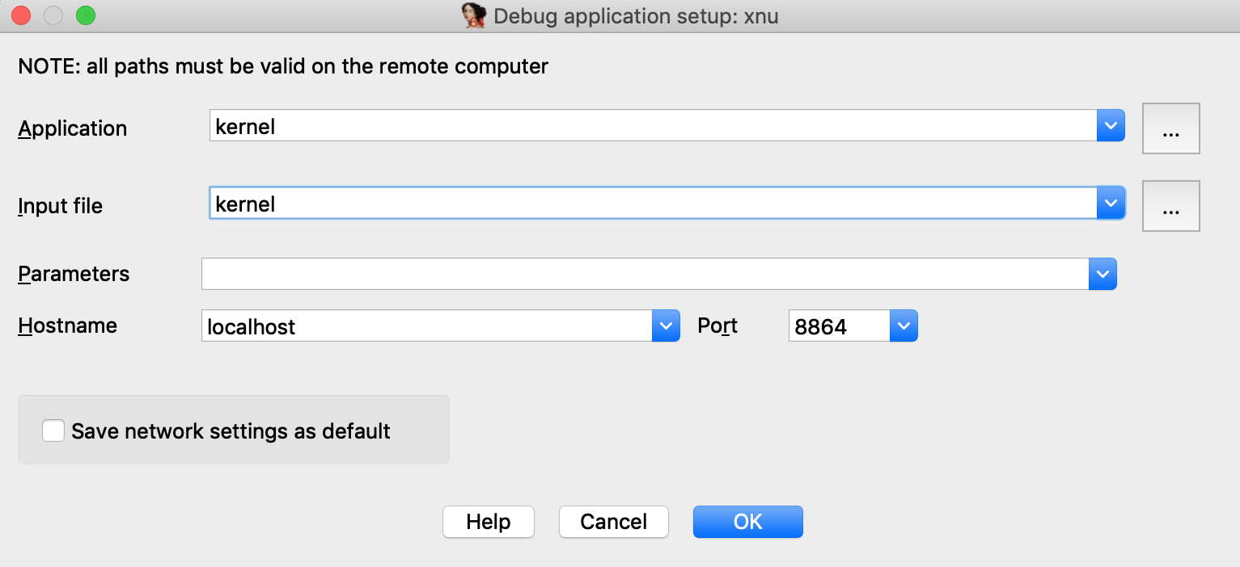Screen dimensions: 1240x567
Task: Open the Port dropdown arrow
Action: pyautogui.click(x=904, y=326)
